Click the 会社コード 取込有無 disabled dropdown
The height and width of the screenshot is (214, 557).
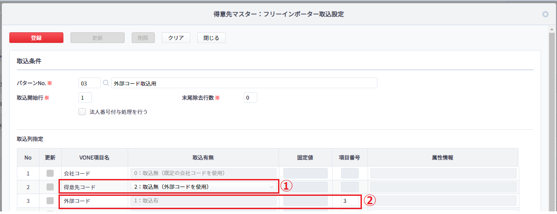pos(204,173)
